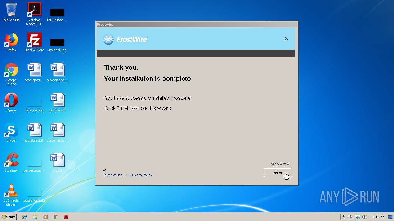Select the pussynon.png file
The image size is (394, 221).
click(x=34, y=196)
